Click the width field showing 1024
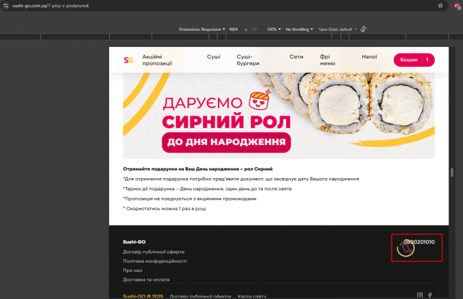Image resolution: width=463 pixels, height=299 pixels. 233,29
